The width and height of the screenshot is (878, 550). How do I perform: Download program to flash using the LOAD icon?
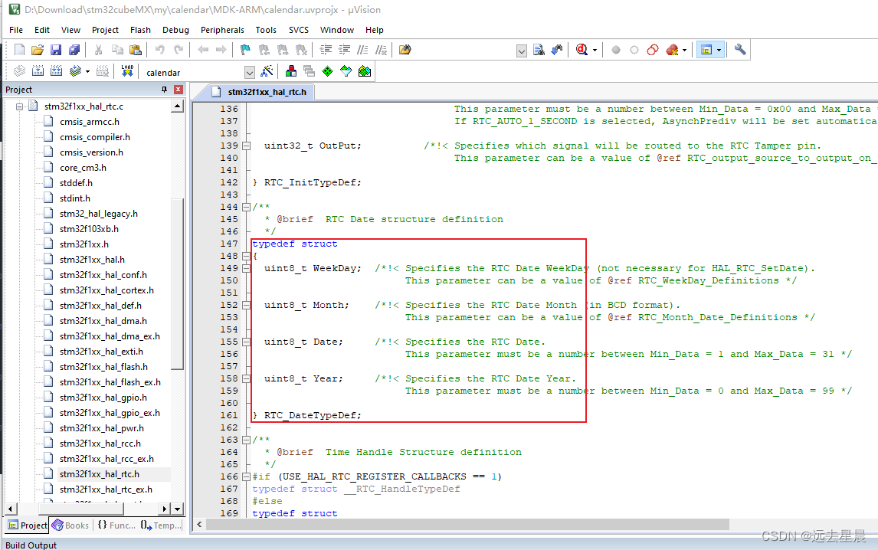coord(127,70)
